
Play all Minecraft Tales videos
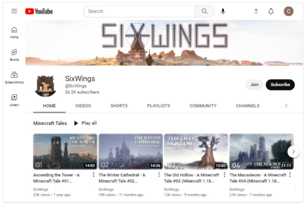point(85,123)
